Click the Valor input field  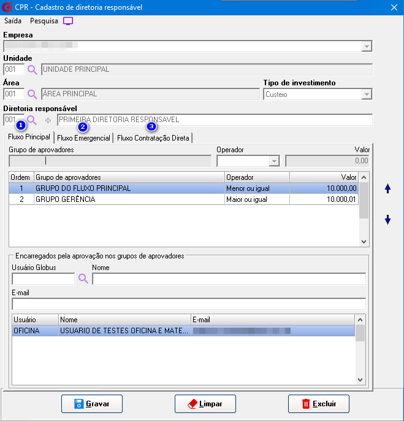pyautogui.click(x=327, y=161)
